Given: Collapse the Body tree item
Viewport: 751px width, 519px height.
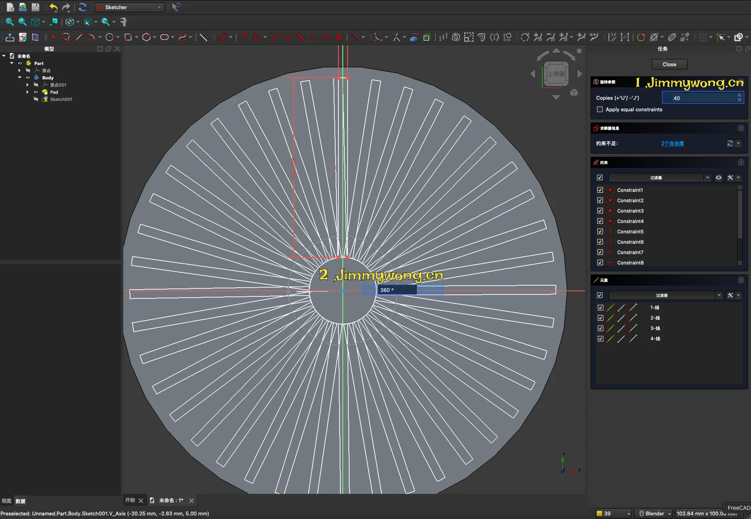Looking at the screenshot, I should tap(20, 78).
